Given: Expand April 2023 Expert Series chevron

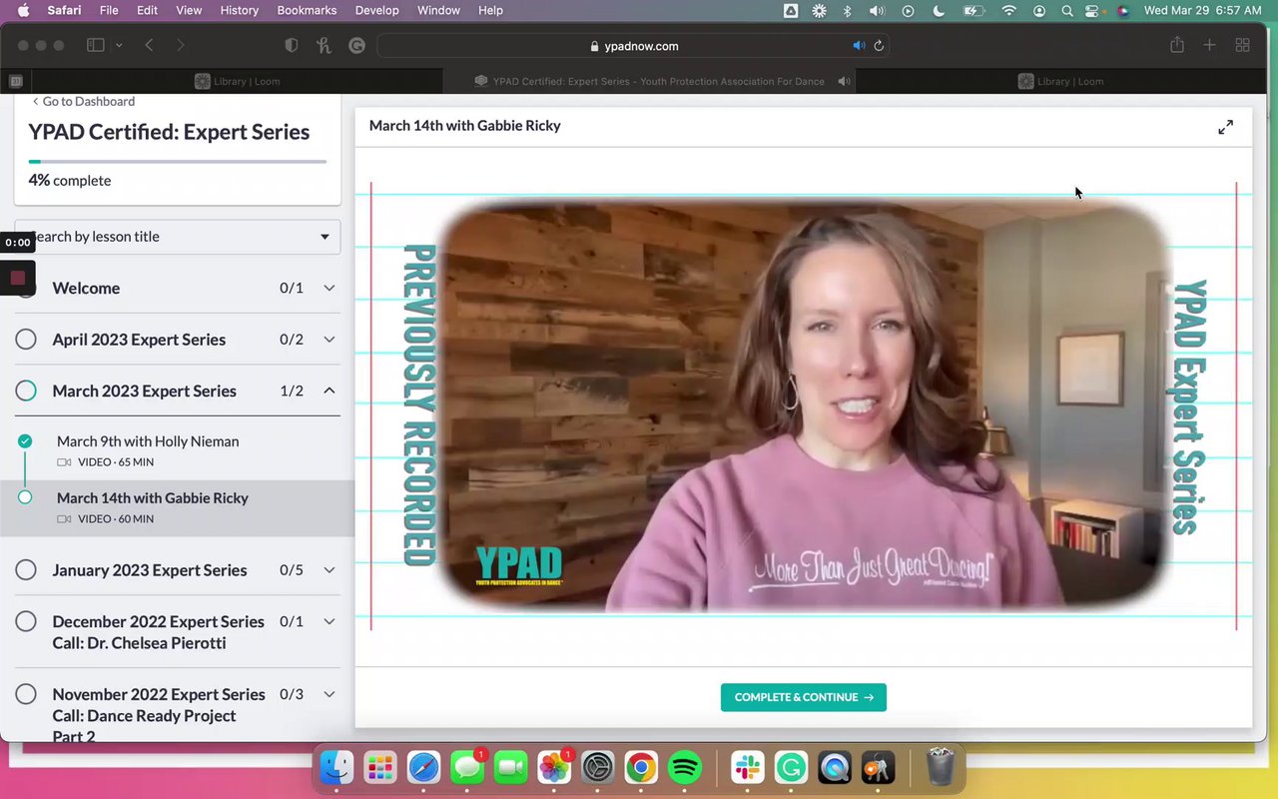Looking at the screenshot, I should coord(328,340).
